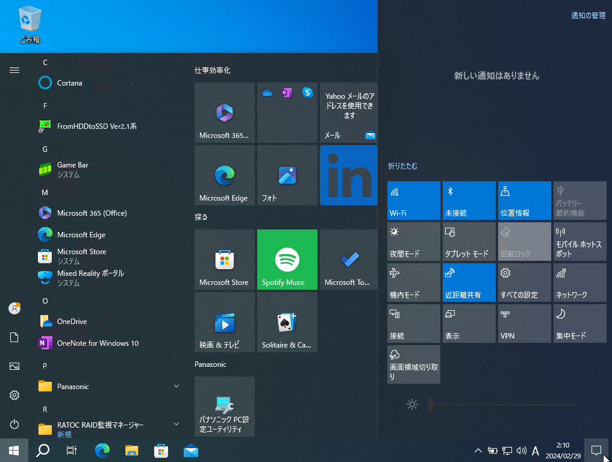This screenshot has width=612, height=462.
Task: Open the Microsoft To Do tile
Action: [x=349, y=260]
